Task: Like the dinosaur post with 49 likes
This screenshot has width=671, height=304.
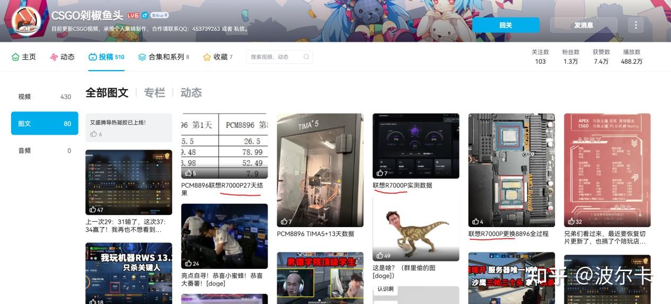Action: click(379, 255)
